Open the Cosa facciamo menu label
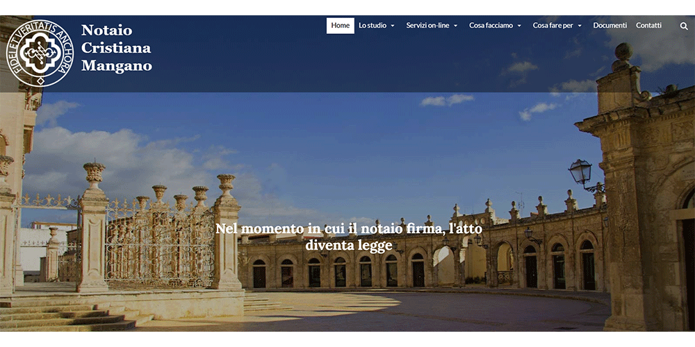Image resolution: width=695 pixels, height=347 pixels. coord(491,26)
